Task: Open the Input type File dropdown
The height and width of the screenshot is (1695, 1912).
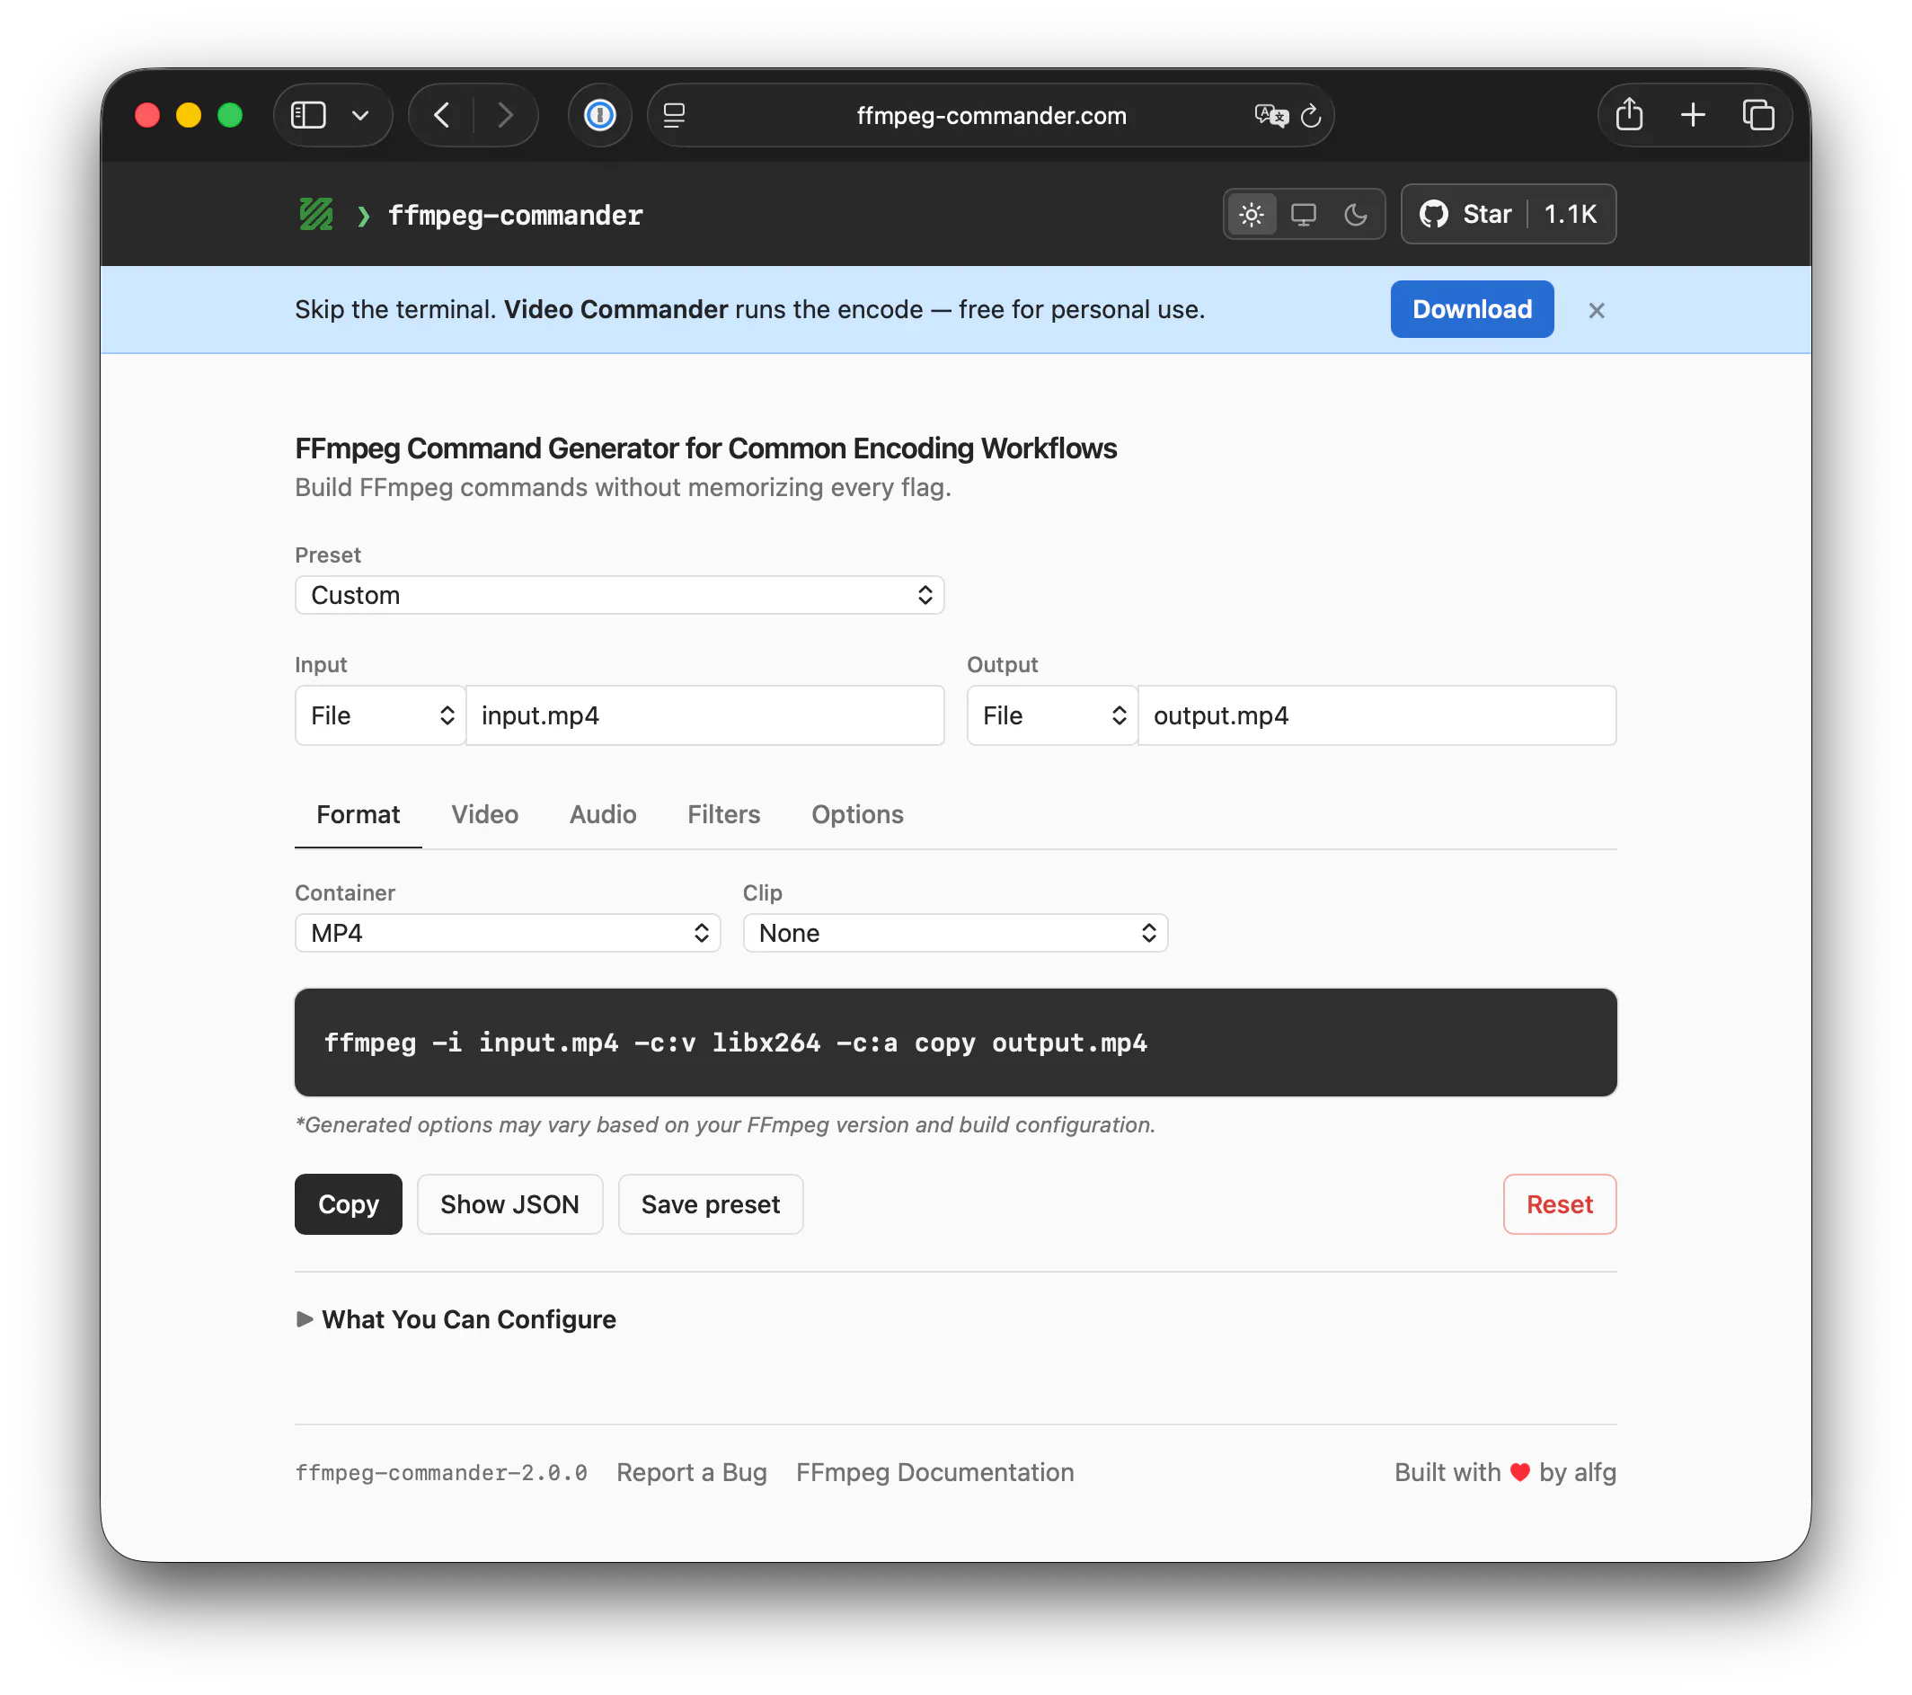Action: [380, 715]
